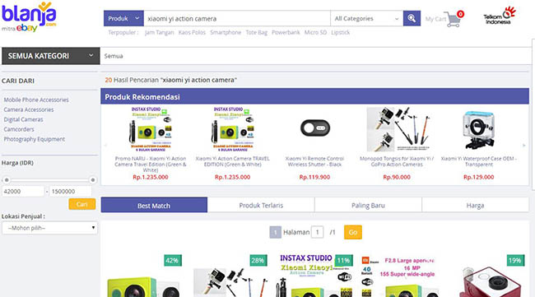Sort results by the Harga tab

tap(475, 206)
